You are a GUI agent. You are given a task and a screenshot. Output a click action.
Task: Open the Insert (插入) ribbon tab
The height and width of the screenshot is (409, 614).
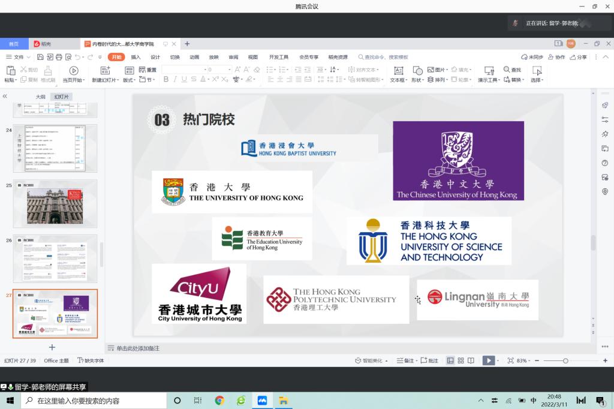(136, 57)
